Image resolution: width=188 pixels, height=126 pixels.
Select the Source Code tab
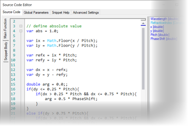pos(12,12)
